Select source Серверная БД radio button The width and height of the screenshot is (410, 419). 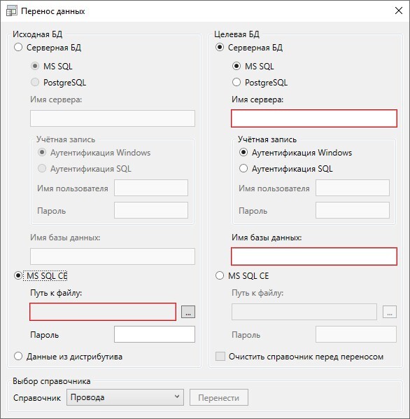click(18, 48)
